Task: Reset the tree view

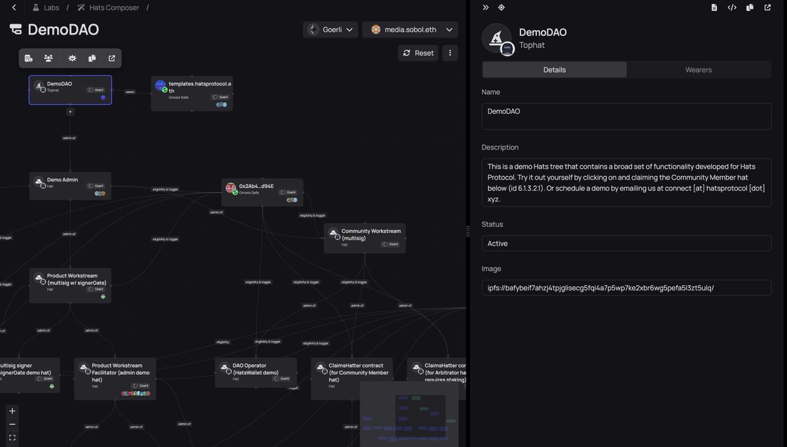Action: (418, 53)
